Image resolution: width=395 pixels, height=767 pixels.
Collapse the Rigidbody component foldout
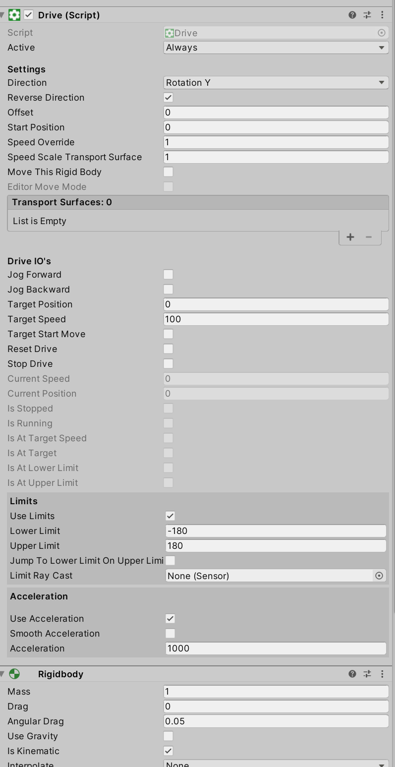click(x=2, y=674)
